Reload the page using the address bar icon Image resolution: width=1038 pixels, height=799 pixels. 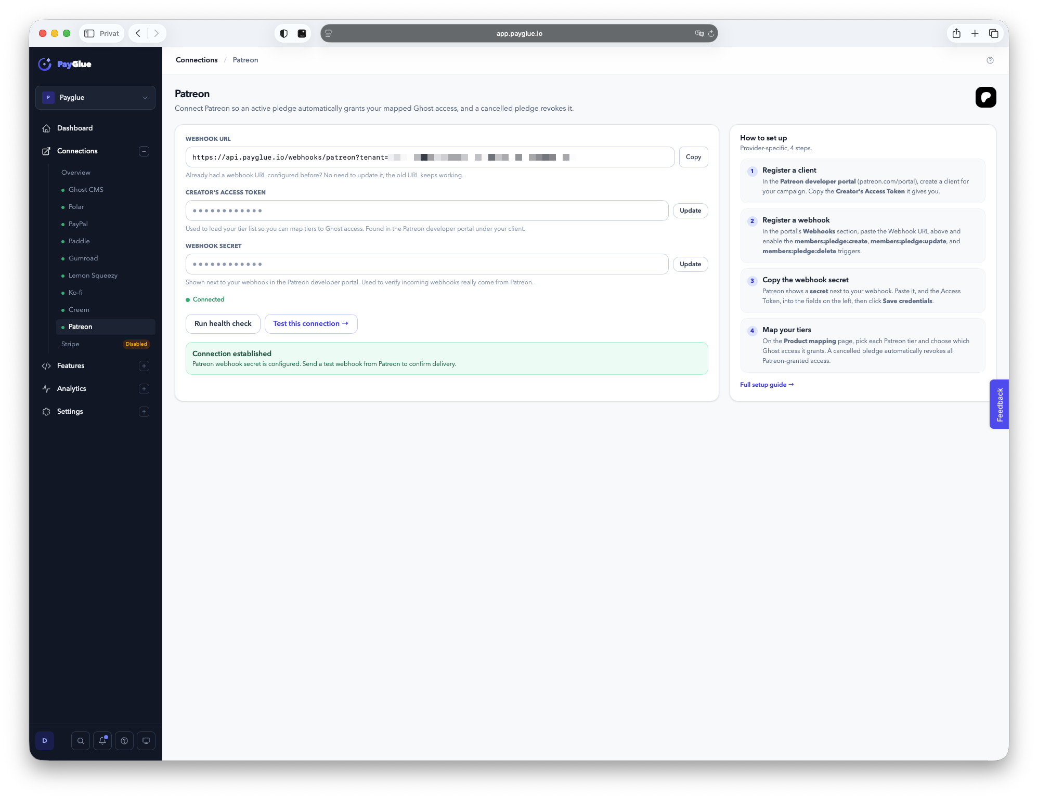(x=711, y=33)
